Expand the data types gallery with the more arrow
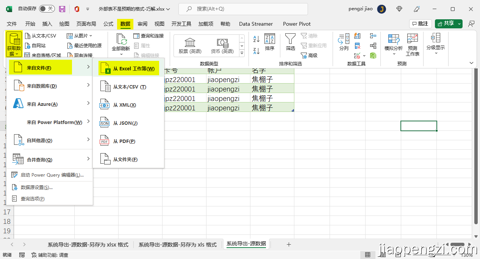 click(x=242, y=53)
